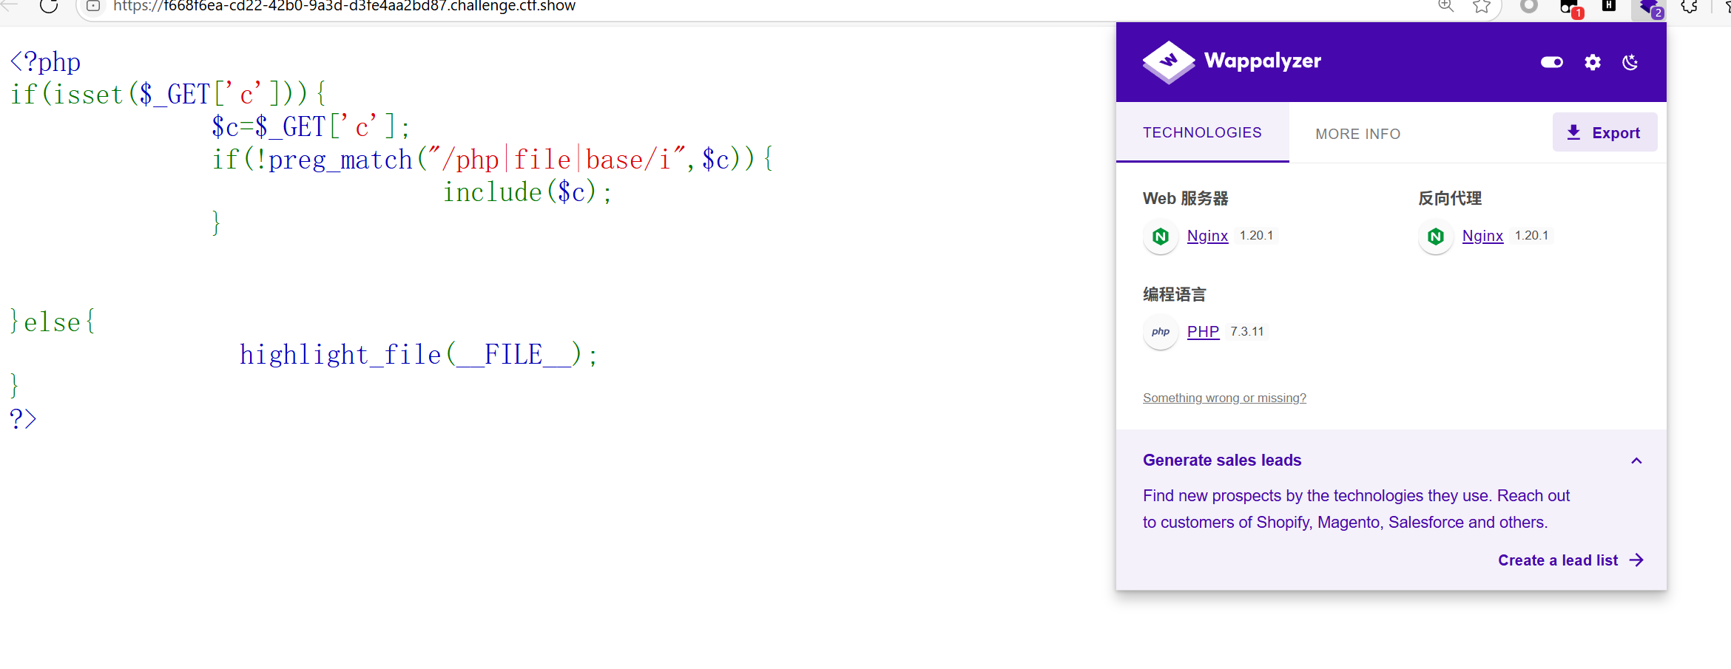Click the Wappalyzer logo icon
This screenshot has height=669, width=1731.
(x=1168, y=61)
